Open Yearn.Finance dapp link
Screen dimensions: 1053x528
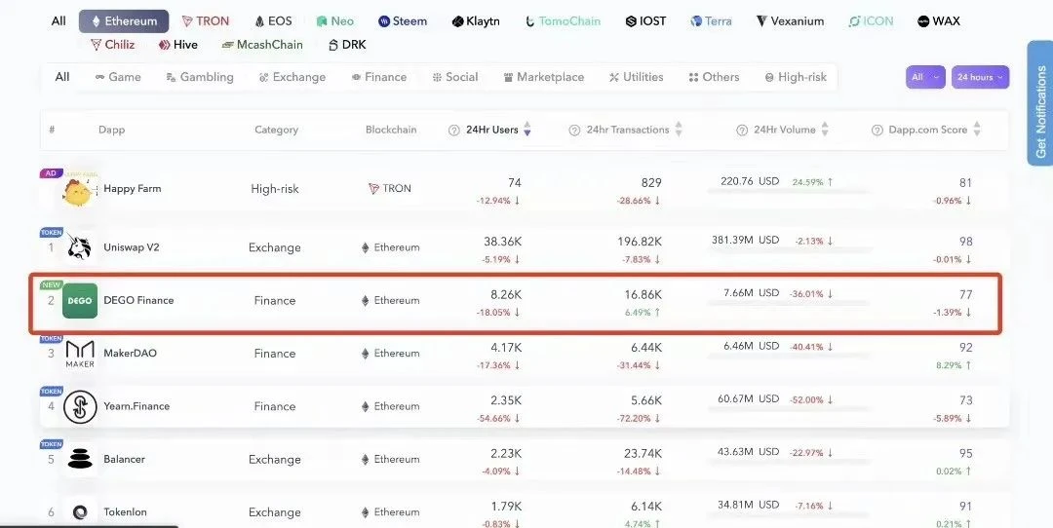point(136,406)
